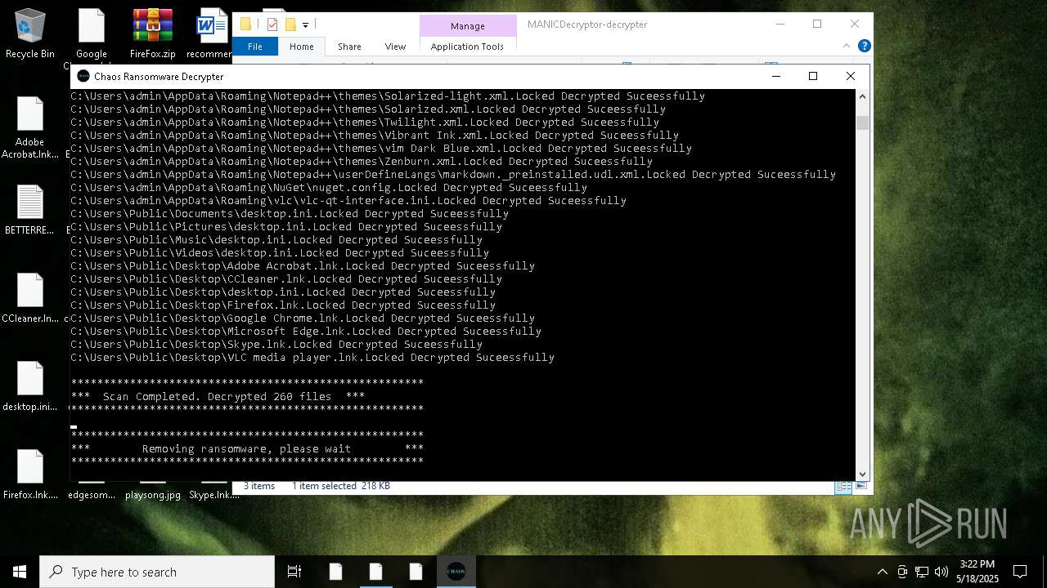The image size is (1047, 588).
Task: Open the File menu in Explorer
Action: point(255,47)
